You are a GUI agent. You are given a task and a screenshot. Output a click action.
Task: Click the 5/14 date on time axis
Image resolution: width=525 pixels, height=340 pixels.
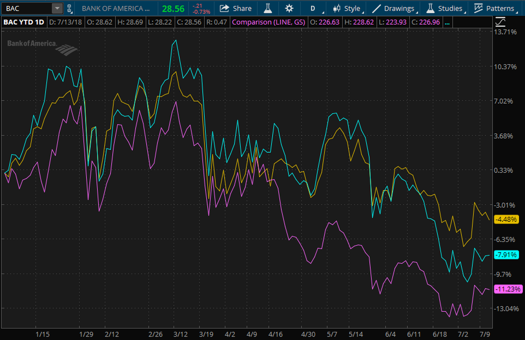356,334
